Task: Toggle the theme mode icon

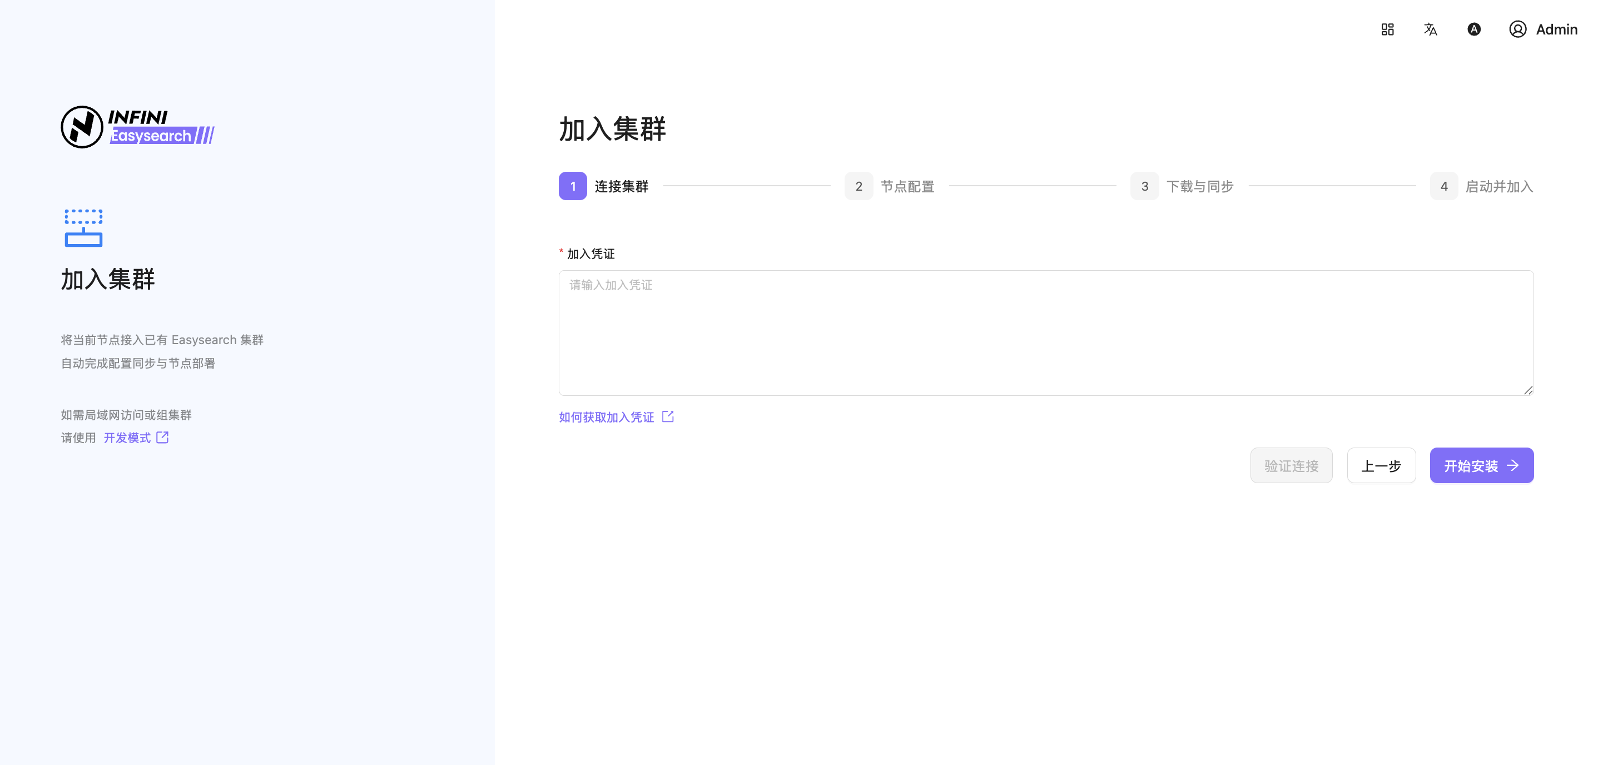Action: (x=1474, y=29)
